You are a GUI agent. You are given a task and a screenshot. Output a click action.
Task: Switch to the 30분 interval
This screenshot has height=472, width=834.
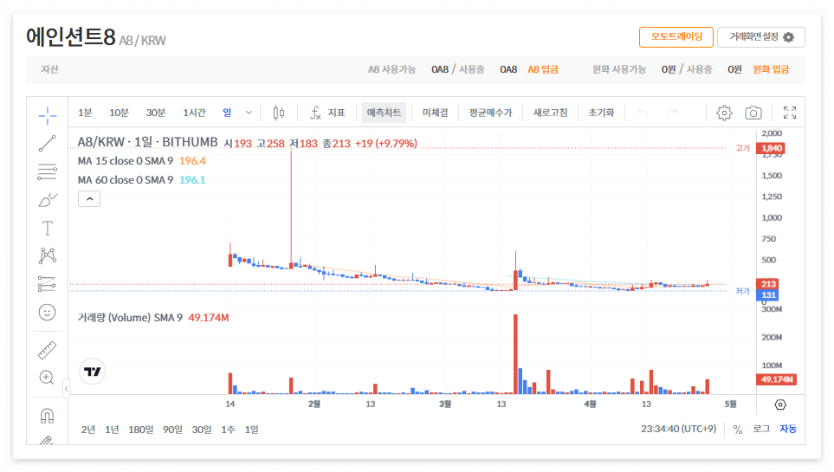(156, 113)
